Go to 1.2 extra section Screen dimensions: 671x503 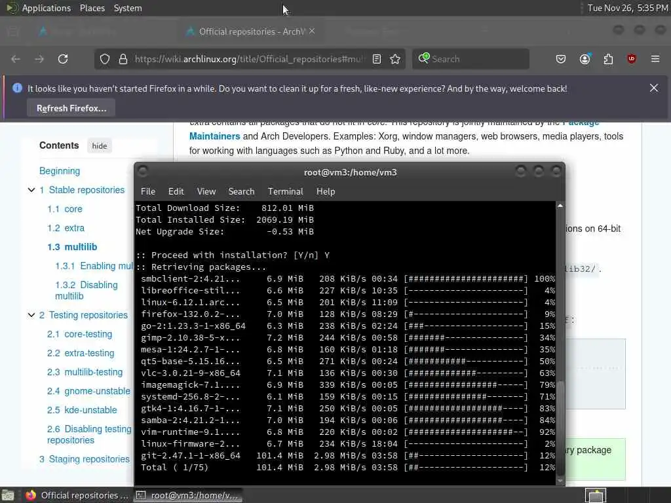pos(66,228)
